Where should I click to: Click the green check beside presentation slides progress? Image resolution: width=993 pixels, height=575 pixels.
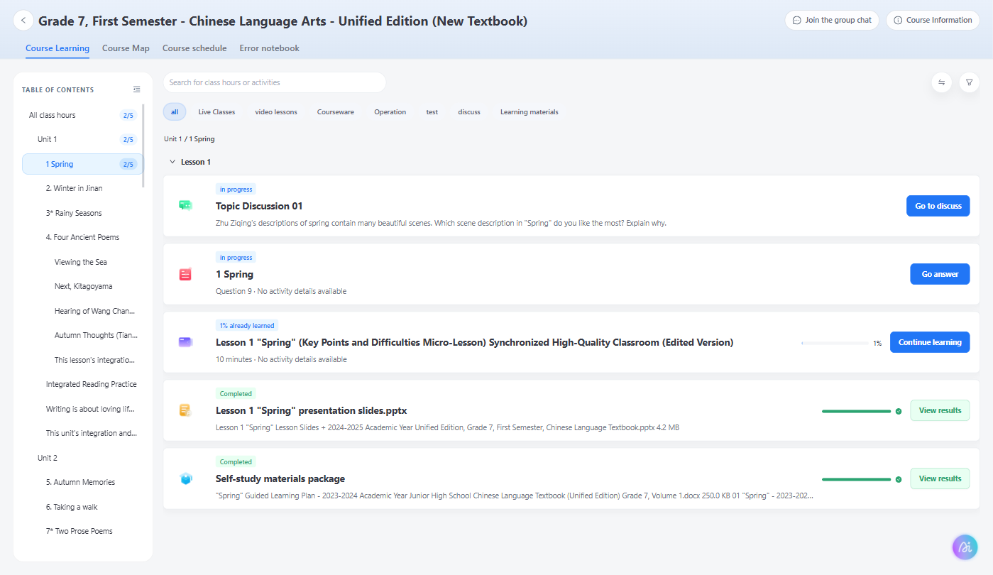click(899, 411)
